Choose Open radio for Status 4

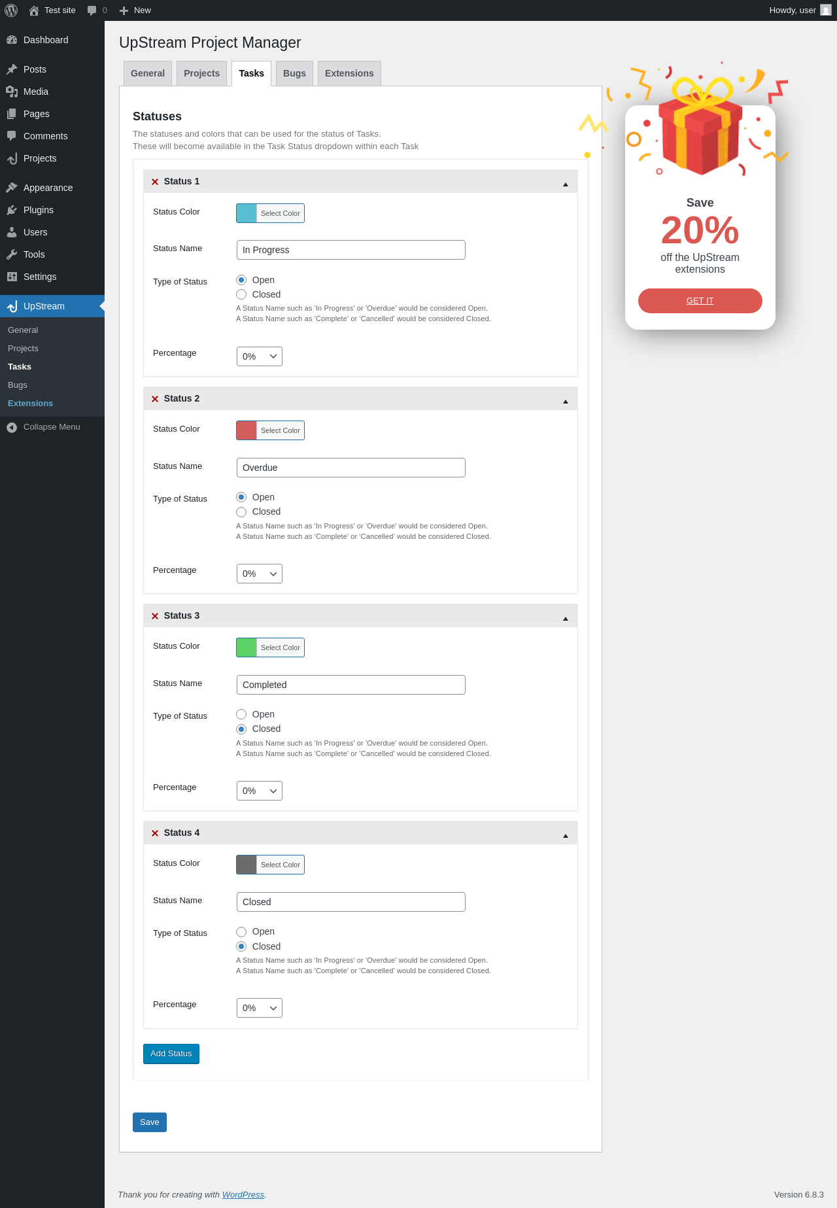point(241,931)
